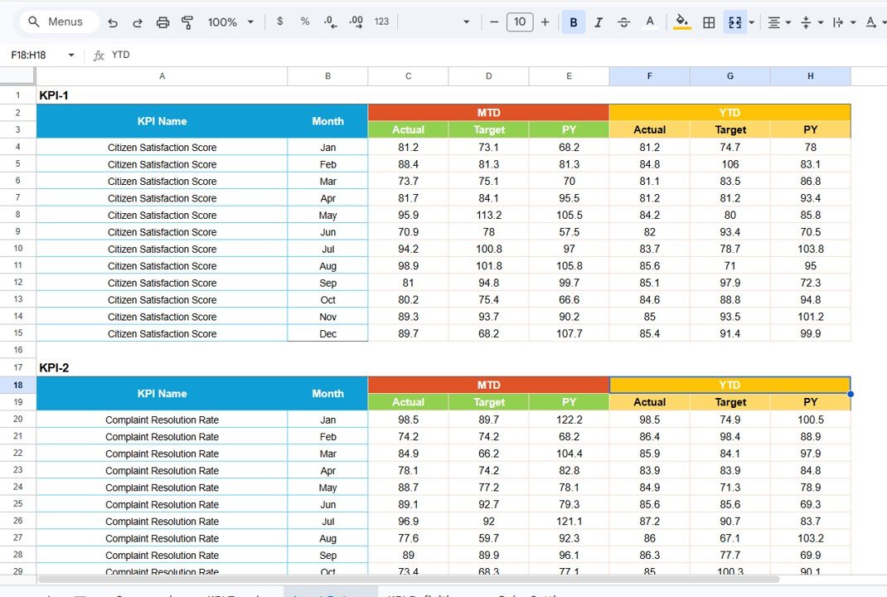Click the KPI-2 title cell

[162, 368]
